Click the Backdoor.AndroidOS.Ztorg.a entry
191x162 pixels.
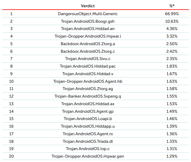click(x=87, y=44)
